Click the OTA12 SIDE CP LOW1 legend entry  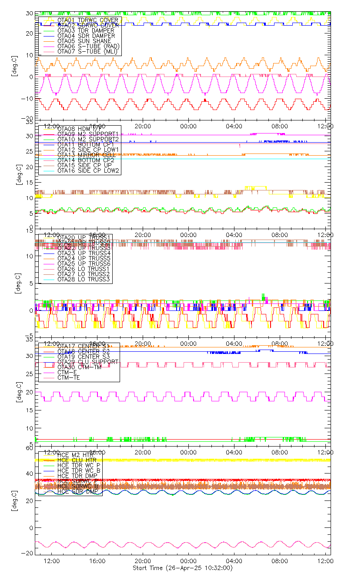coord(88,150)
